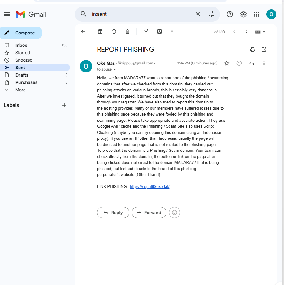Viewport: 284px width, 285px height.
Task: Click the Oke Gas sender avatar
Action: coord(86,66)
